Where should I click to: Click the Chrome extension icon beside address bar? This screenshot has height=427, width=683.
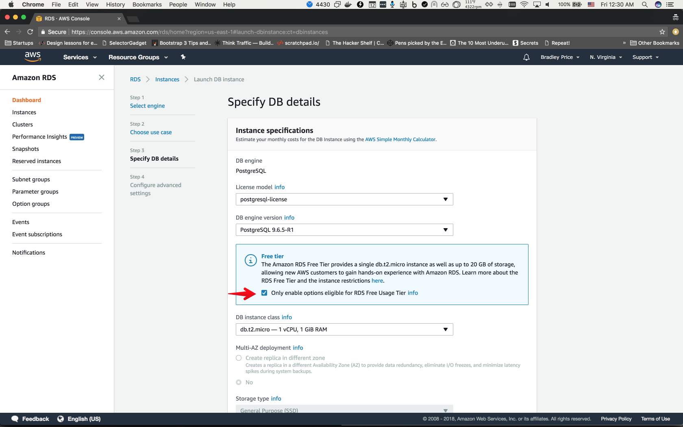click(676, 32)
